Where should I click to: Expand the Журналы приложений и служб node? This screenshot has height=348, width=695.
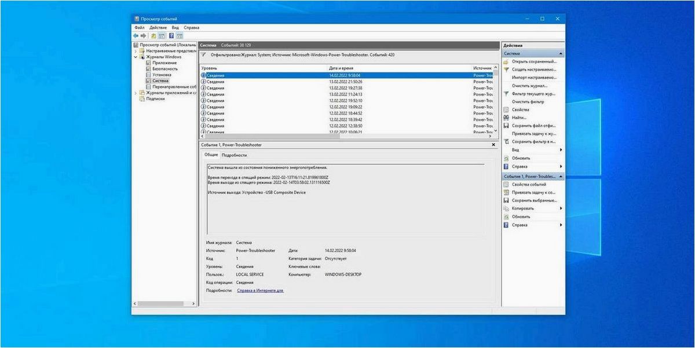(137, 93)
